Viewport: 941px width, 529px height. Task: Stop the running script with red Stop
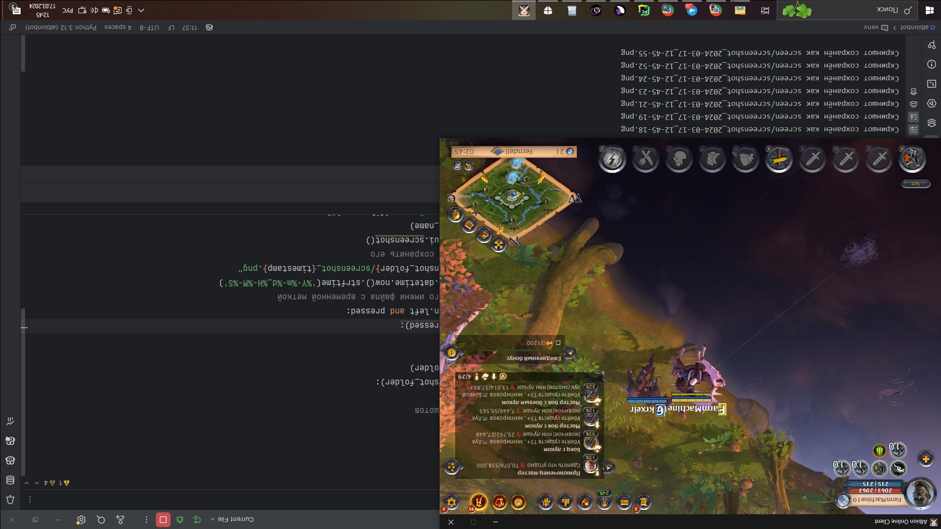pyautogui.click(x=163, y=520)
